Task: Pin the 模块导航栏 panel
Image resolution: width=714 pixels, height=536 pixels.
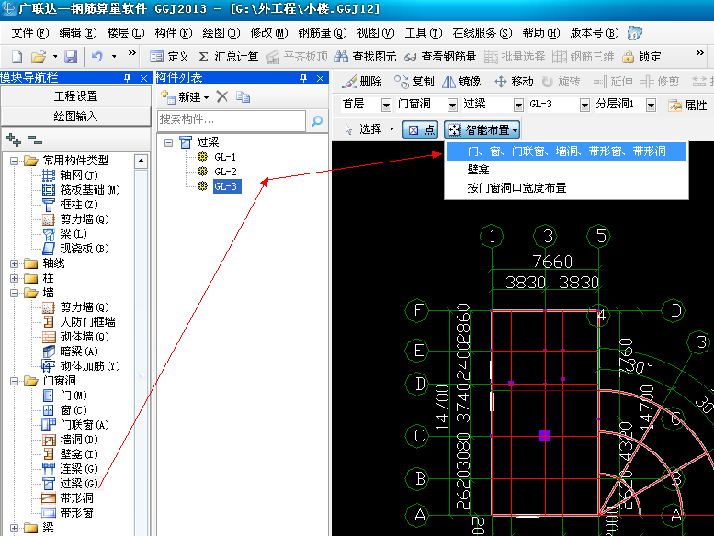Action: coord(128,79)
